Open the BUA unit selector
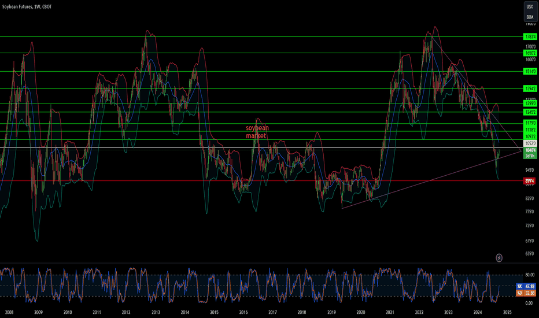The image size is (539, 318). click(530, 17)
